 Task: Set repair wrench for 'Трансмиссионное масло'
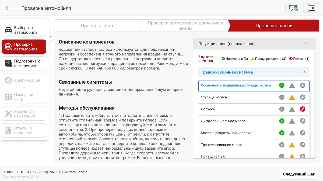point(303,145)
